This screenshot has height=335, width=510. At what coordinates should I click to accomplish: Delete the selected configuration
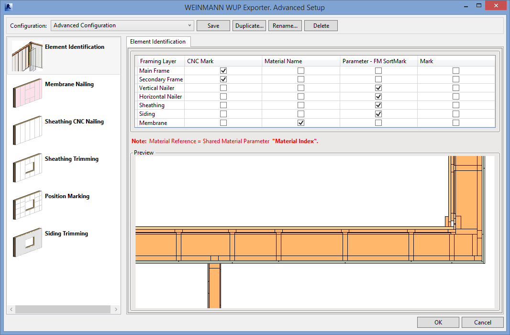tap(321, 25)
